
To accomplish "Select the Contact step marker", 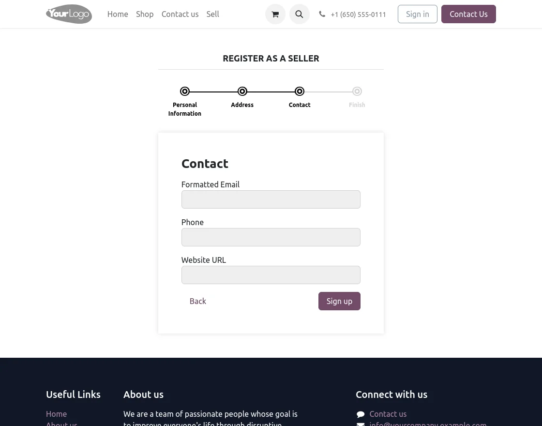I will [300, 91].
